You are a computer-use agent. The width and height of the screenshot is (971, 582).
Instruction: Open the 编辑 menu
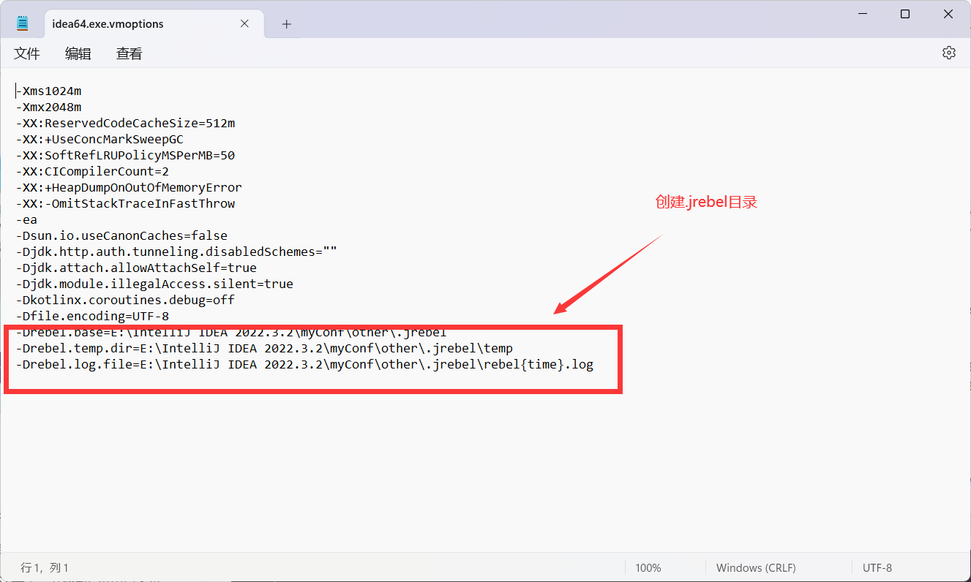pos(78,53)
